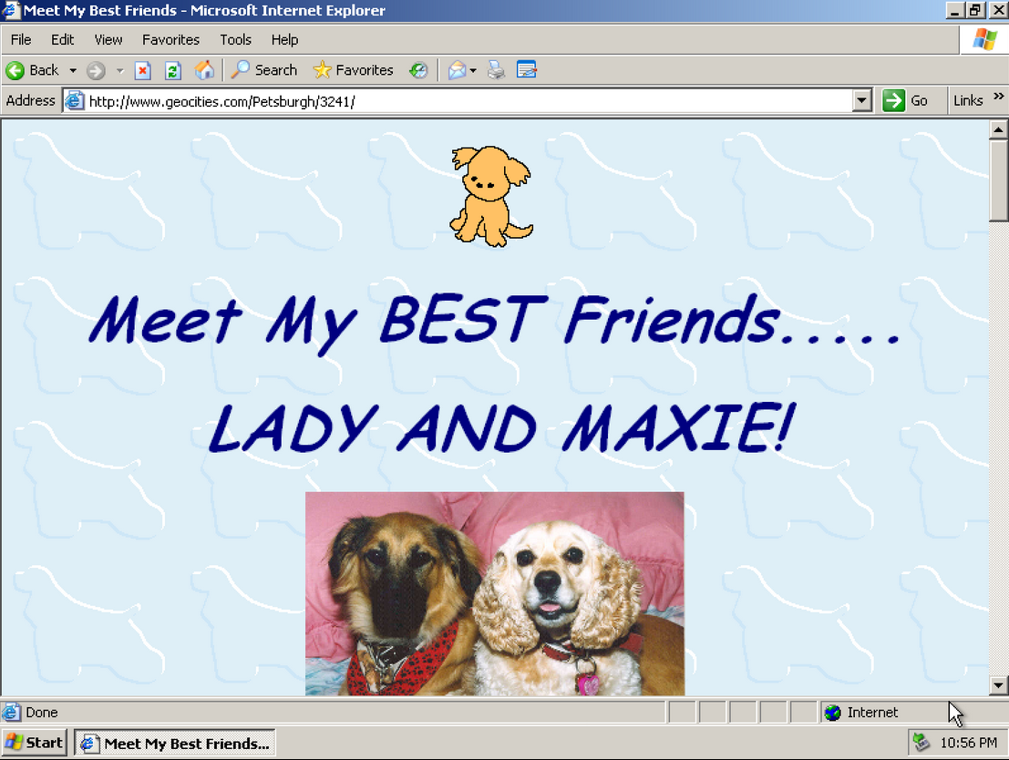The height and width of the screenshot is (760, 1009).
Task: Click the scroll down arrow of the page scrollbar
Action: 998,685
